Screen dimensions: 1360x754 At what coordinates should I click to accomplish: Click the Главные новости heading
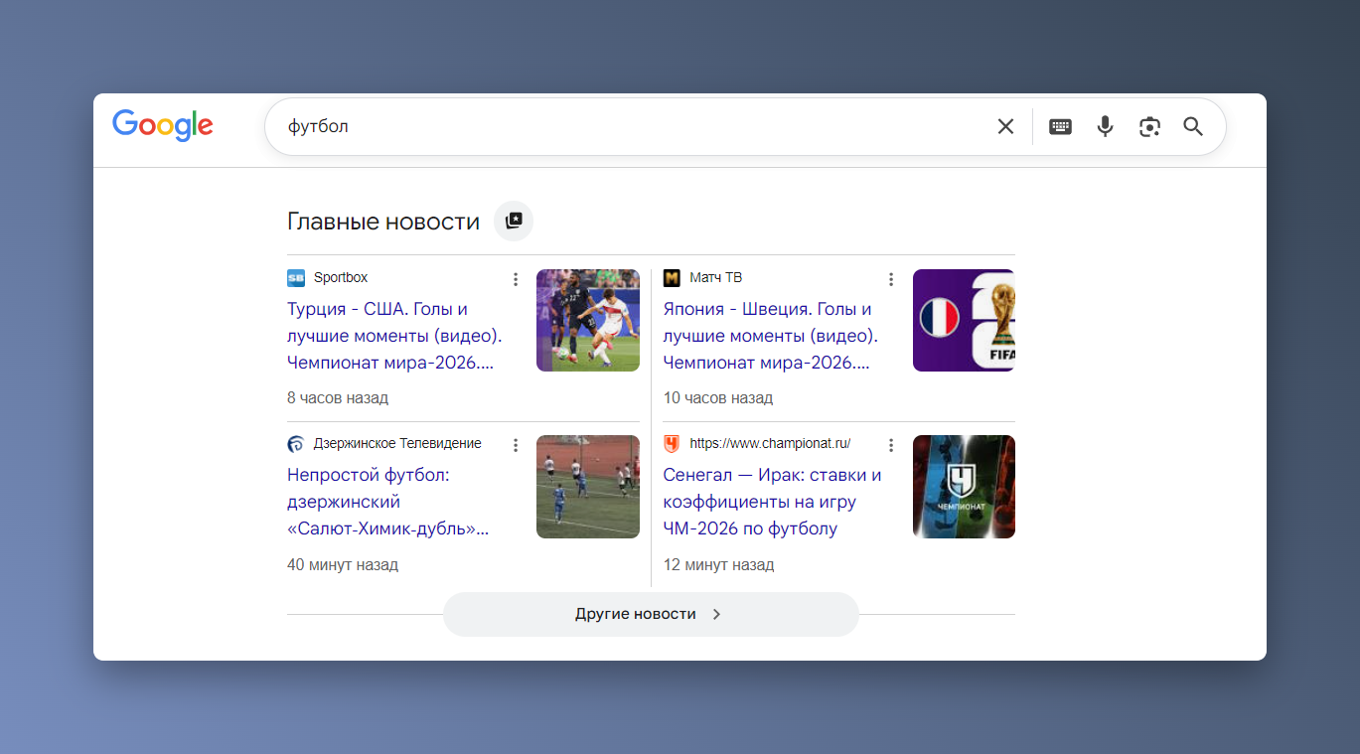pyautogui.click(x=383, y=221)
